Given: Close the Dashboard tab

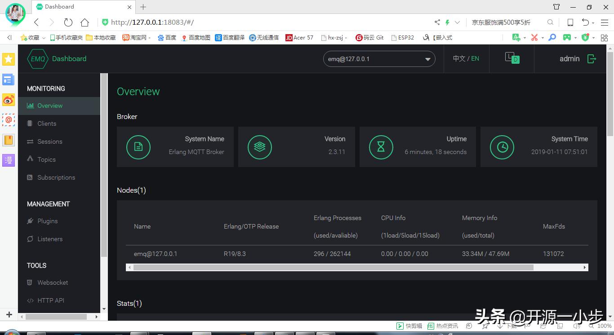Looking at the screenshot, I should tap(129, 7).
